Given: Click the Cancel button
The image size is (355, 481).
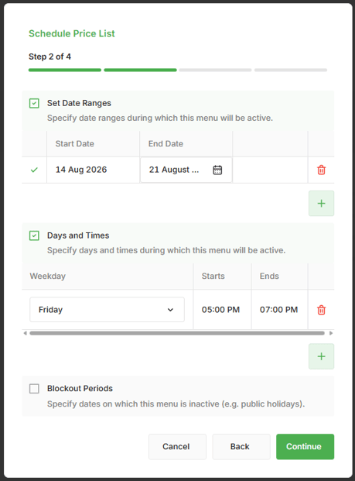Looking at the screenshot, I should tap(177, 447).
